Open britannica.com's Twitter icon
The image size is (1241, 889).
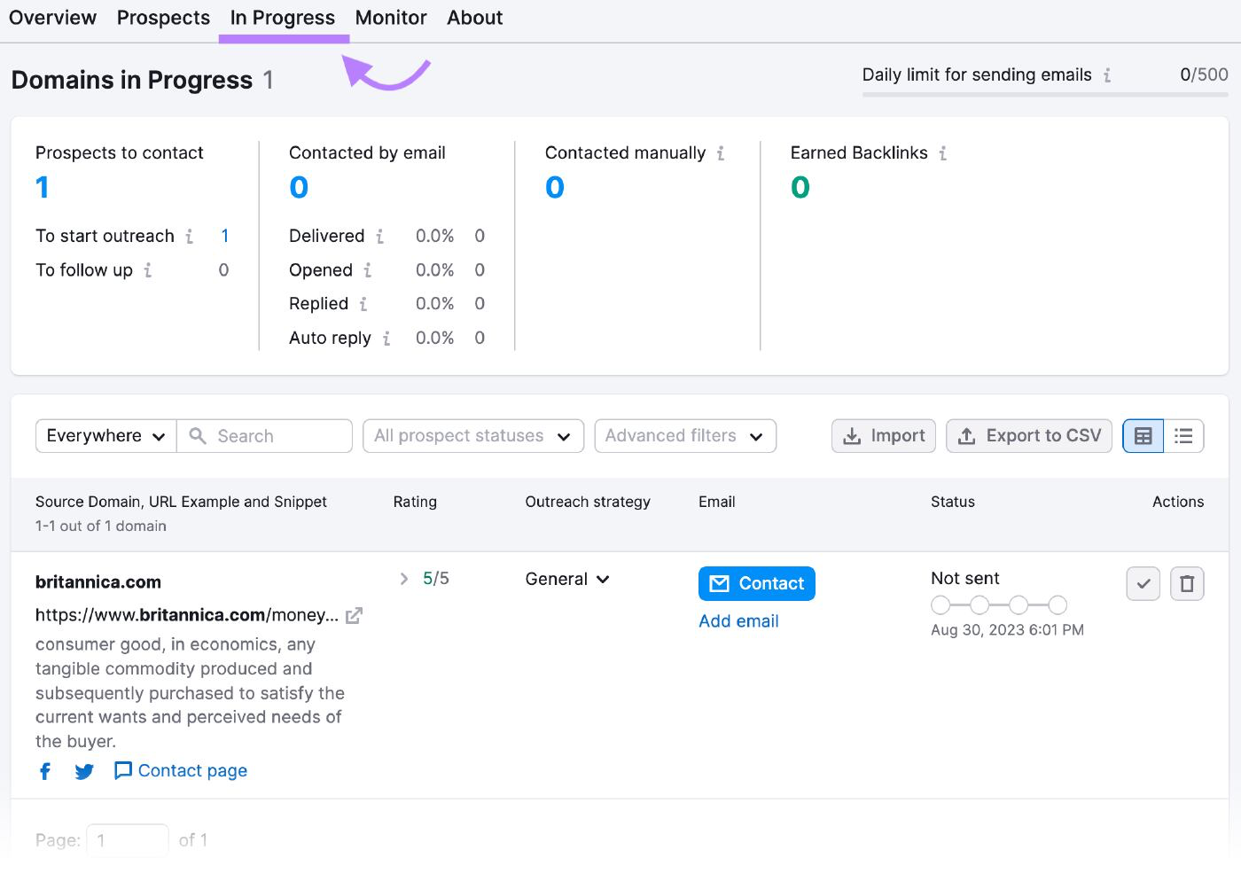point(83,771)
